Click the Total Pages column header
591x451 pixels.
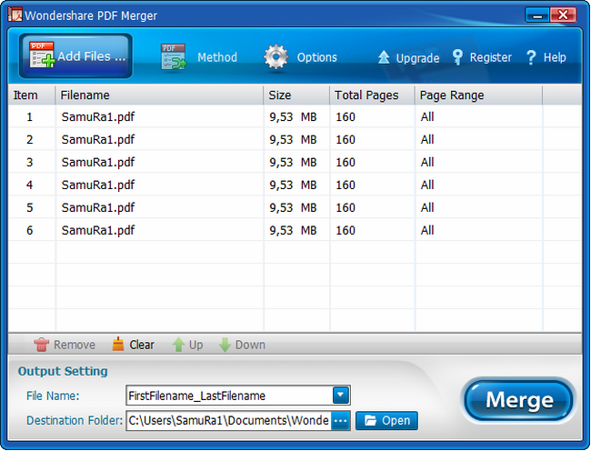pyautogui.click(x=372, y=95)
